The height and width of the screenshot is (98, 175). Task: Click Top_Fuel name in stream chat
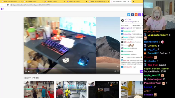153,65
